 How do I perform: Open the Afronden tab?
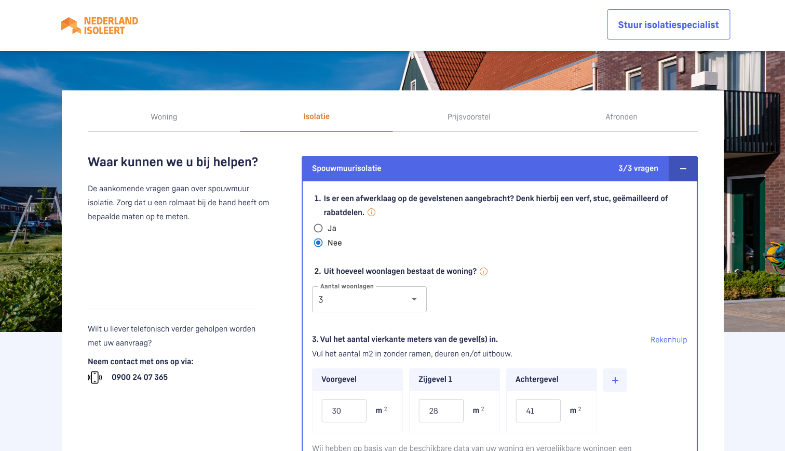621,117
